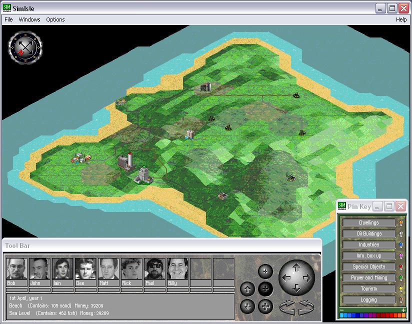Pan the map using the globe's down arrow

[296, 288]
